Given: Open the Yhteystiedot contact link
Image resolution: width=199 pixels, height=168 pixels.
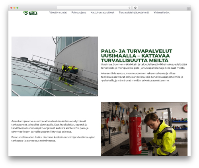Looking at the screenshot, I should [162, 13].
